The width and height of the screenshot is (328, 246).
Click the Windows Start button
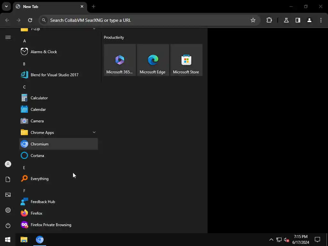pyautogui.click(x=8, y=240)
